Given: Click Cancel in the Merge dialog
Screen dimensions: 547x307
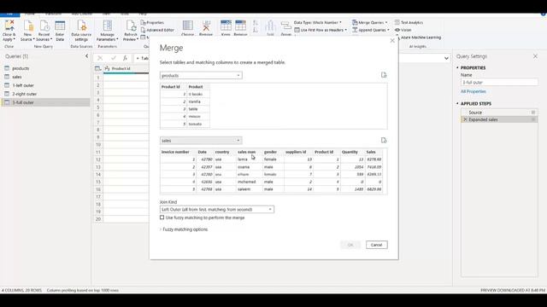Looking at the screenshot, I should [x=376, y=245].
